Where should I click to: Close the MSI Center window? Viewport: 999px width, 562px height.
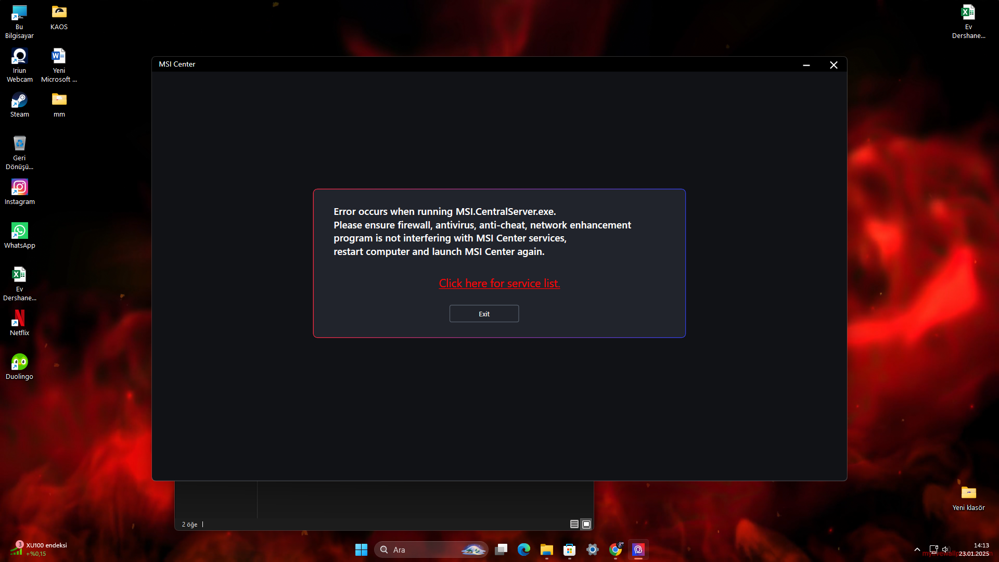[834, 65]
